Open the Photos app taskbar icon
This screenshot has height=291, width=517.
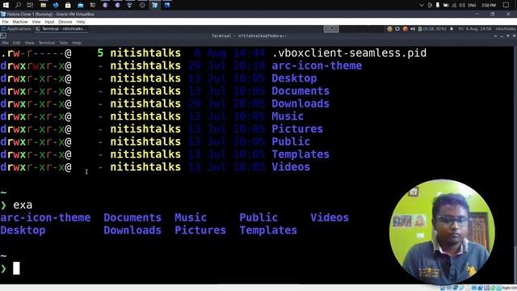[x=167, y=5]
